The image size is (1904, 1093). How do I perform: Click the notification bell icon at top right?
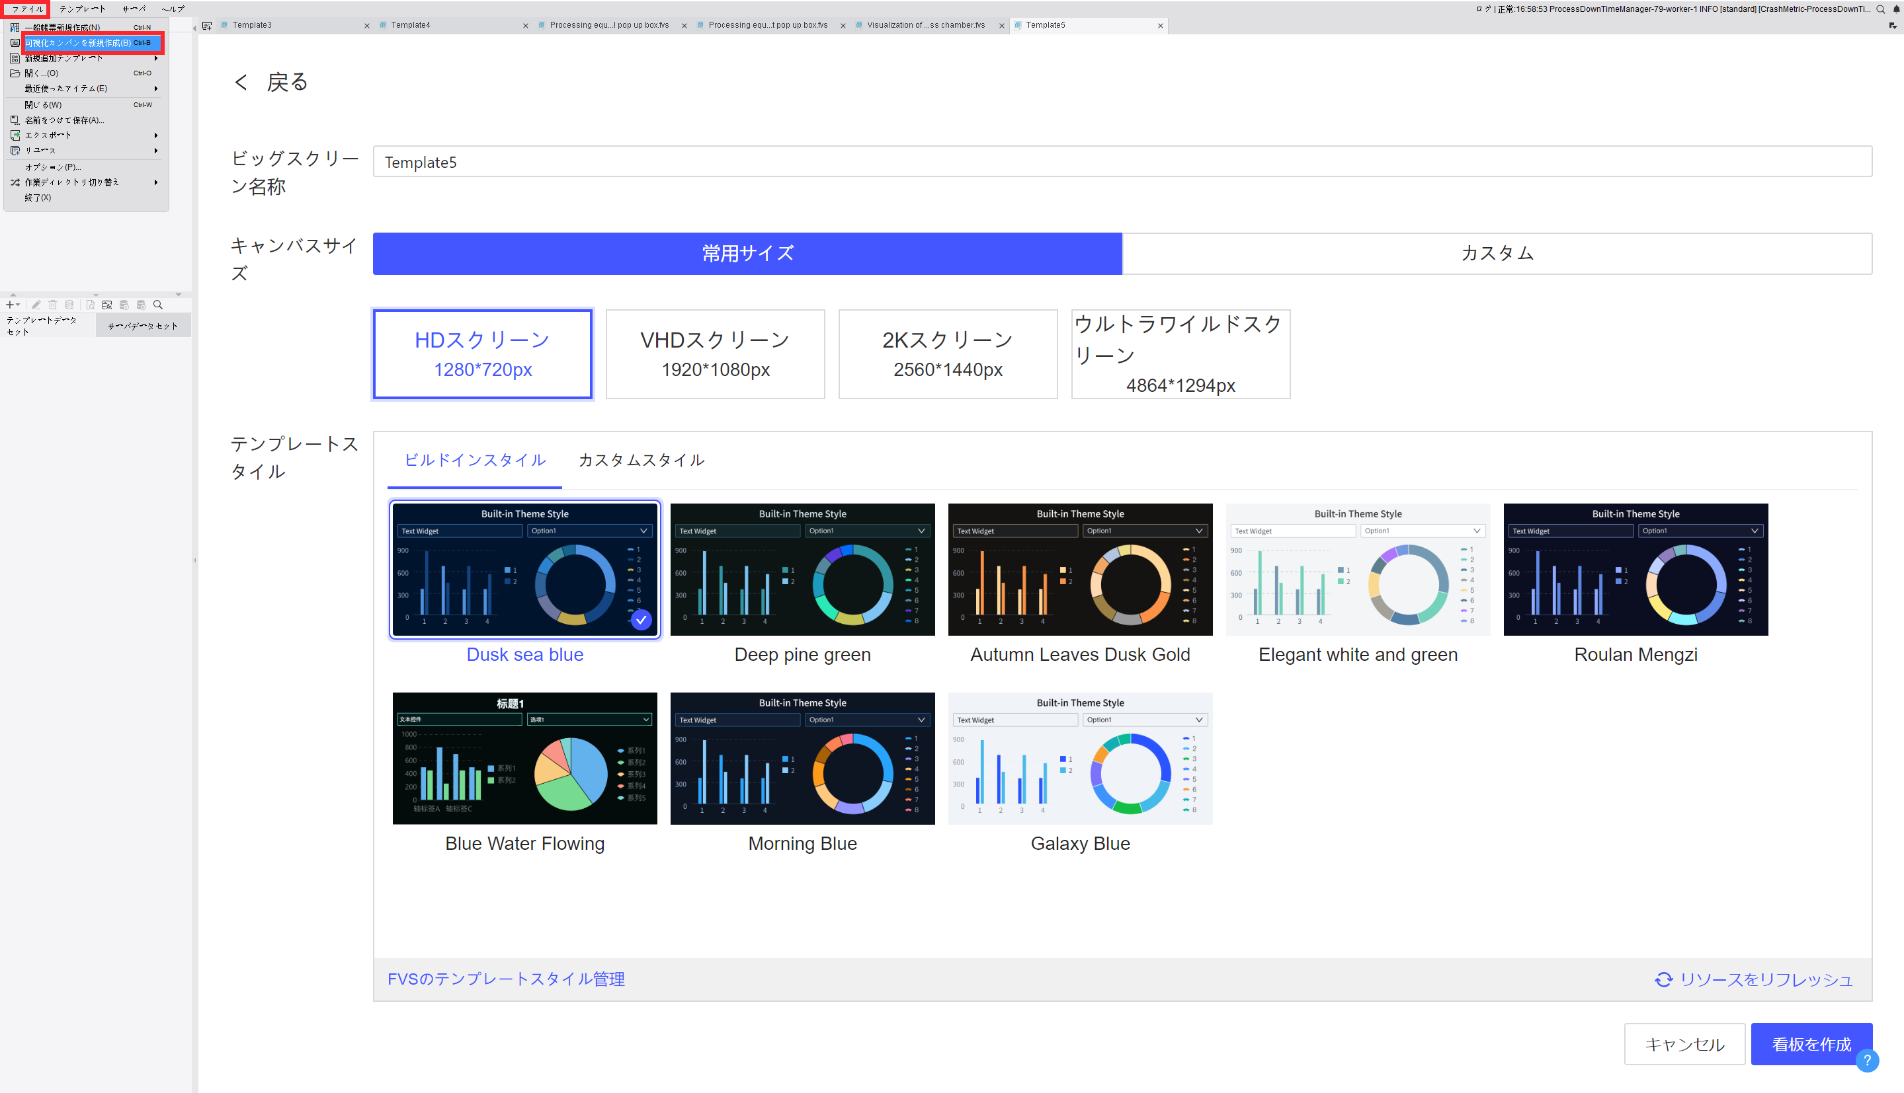(x=1896, y=9)
